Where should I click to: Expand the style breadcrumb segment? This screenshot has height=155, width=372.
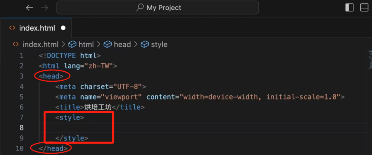coord(159,44)
